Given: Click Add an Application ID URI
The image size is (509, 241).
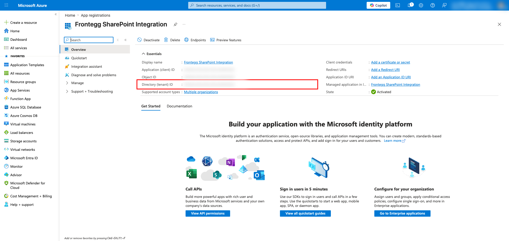Looking at the screenshot, I should [x=391, y=77].
